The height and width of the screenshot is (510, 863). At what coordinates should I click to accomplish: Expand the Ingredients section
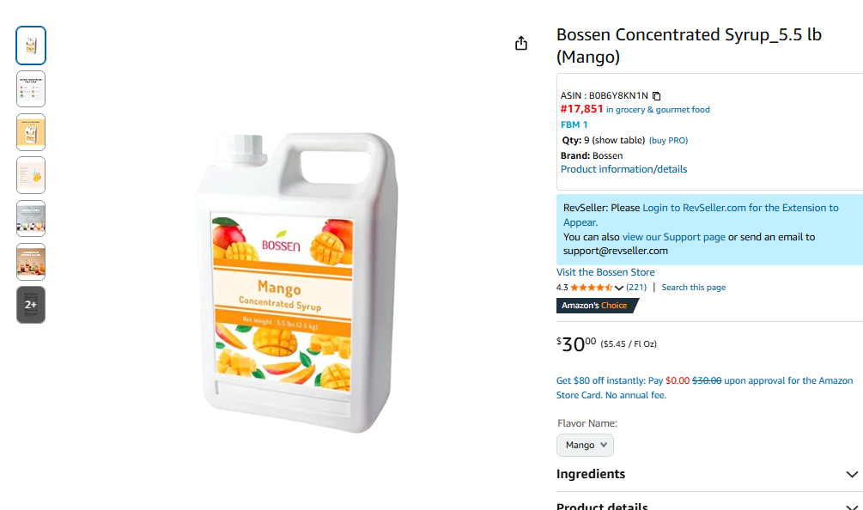(709, 474)
